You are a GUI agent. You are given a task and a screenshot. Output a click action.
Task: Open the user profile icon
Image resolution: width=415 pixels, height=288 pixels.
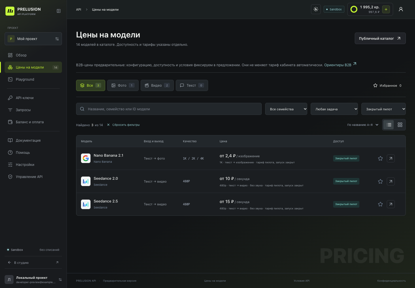tap(401, 9)
